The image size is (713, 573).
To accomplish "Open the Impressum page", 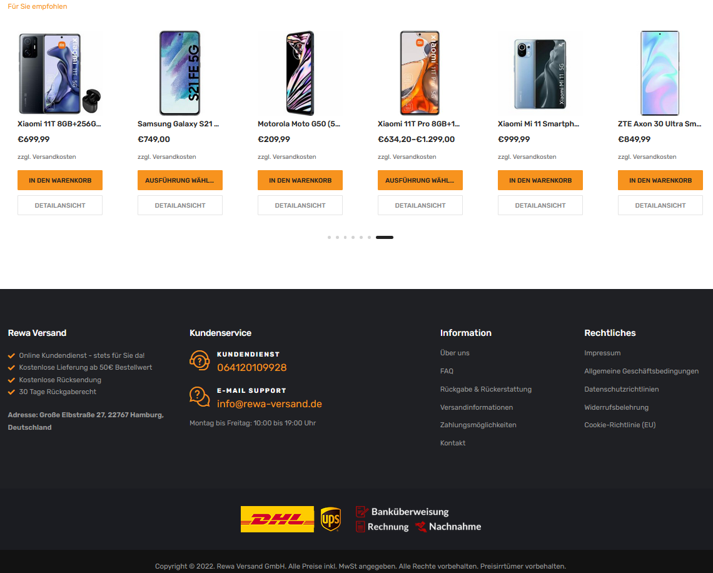I will pos(602,353).
